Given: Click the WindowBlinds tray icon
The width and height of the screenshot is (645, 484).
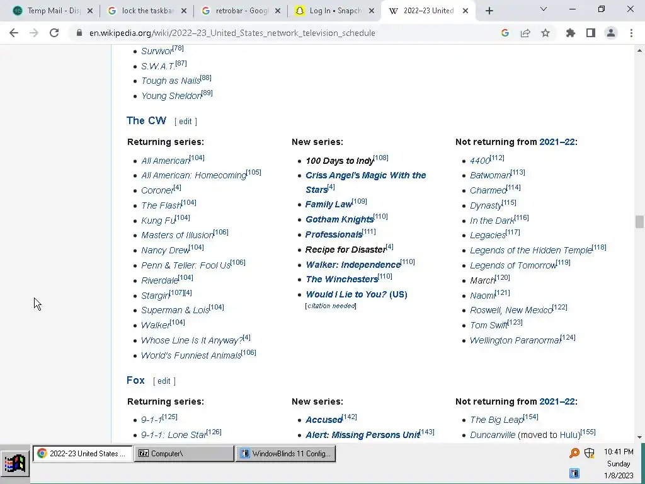Looking at the screenshot, I should [574, 473].
